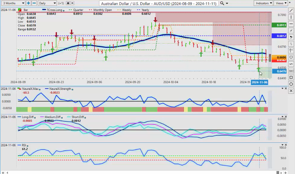Image resolution: width=295 pixels, height=174 pixels.
Task: Click the X delete drawings tool
Action: (x=291, y=91)
